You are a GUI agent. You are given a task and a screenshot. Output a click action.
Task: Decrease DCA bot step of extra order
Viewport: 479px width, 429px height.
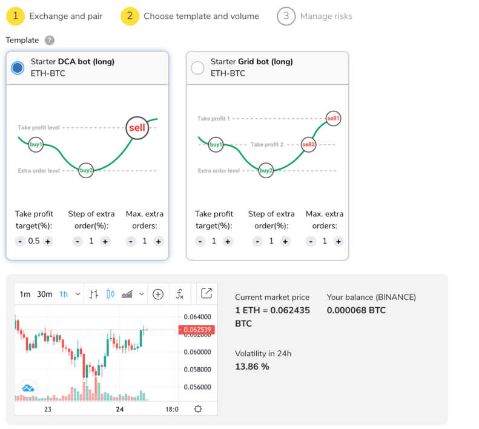tap(78, 242)
